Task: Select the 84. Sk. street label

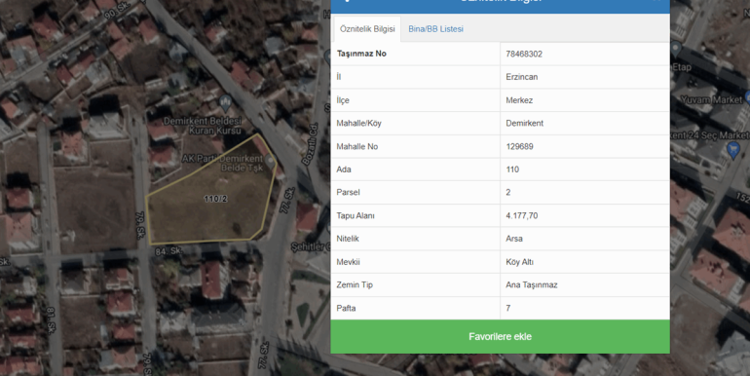Action: (x=169, y=250)
